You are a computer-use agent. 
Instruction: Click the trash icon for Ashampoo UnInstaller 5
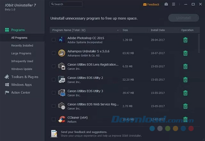185,53
